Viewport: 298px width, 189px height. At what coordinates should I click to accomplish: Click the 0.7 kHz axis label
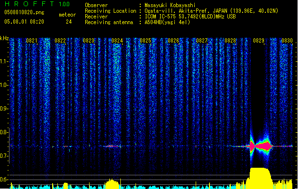click(3, 156)
